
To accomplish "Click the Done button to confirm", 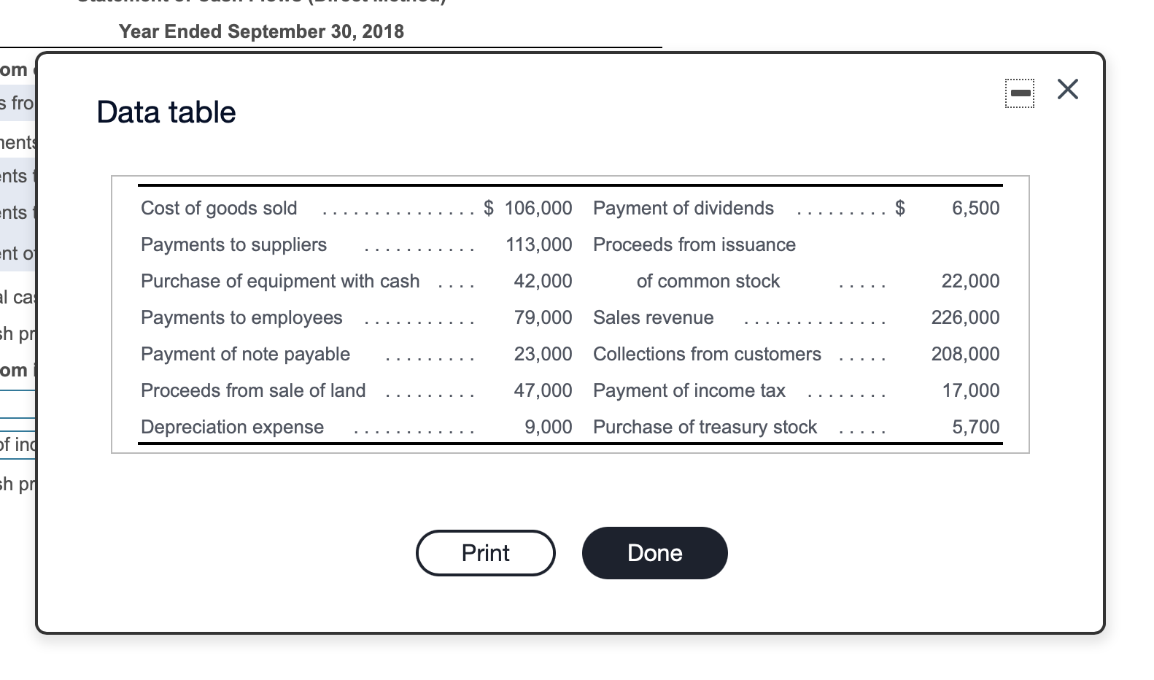I will [x=654, y=553].
